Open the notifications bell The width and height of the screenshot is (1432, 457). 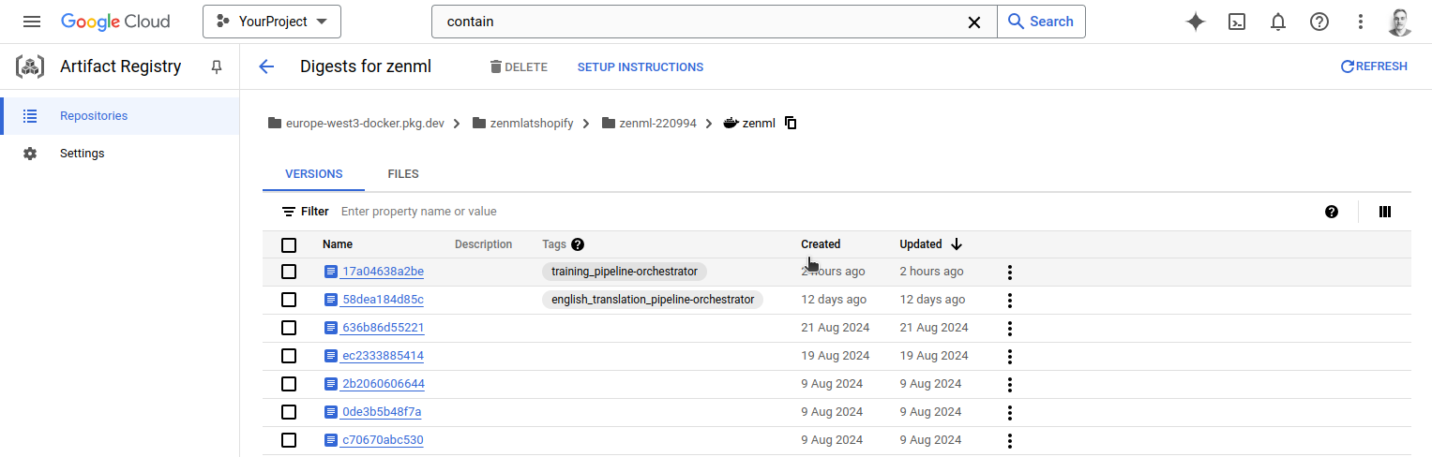pyautogui.click(x=1278, y=22)
